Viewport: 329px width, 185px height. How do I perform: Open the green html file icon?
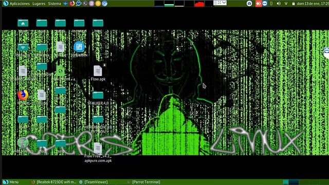(x=60, y=71)
